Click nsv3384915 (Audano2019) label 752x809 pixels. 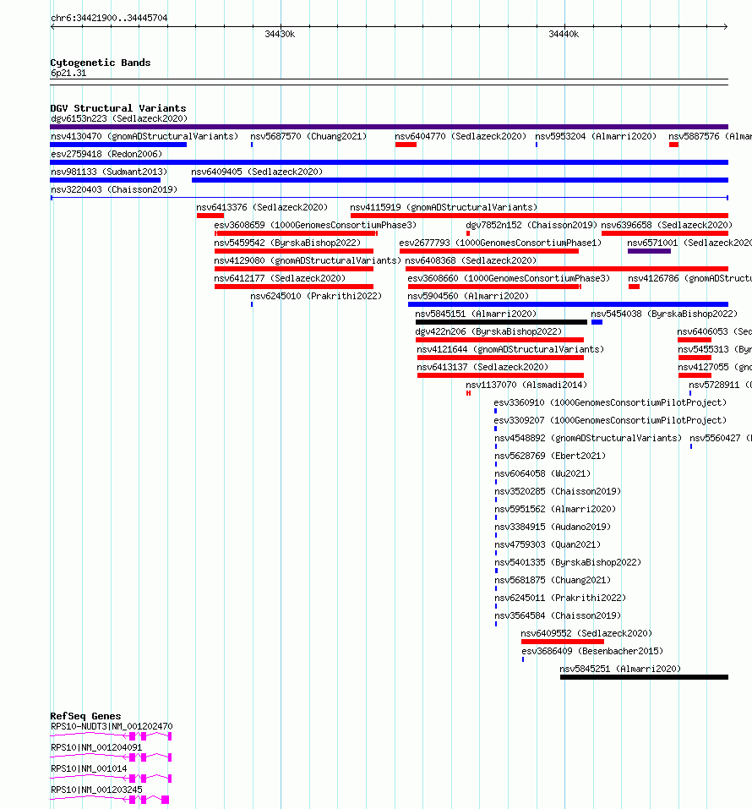(x=553, y=527)
